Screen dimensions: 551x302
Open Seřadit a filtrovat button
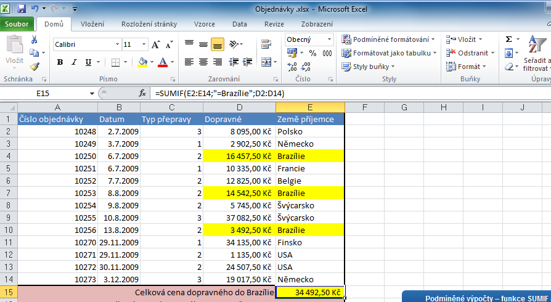[537, 54]
